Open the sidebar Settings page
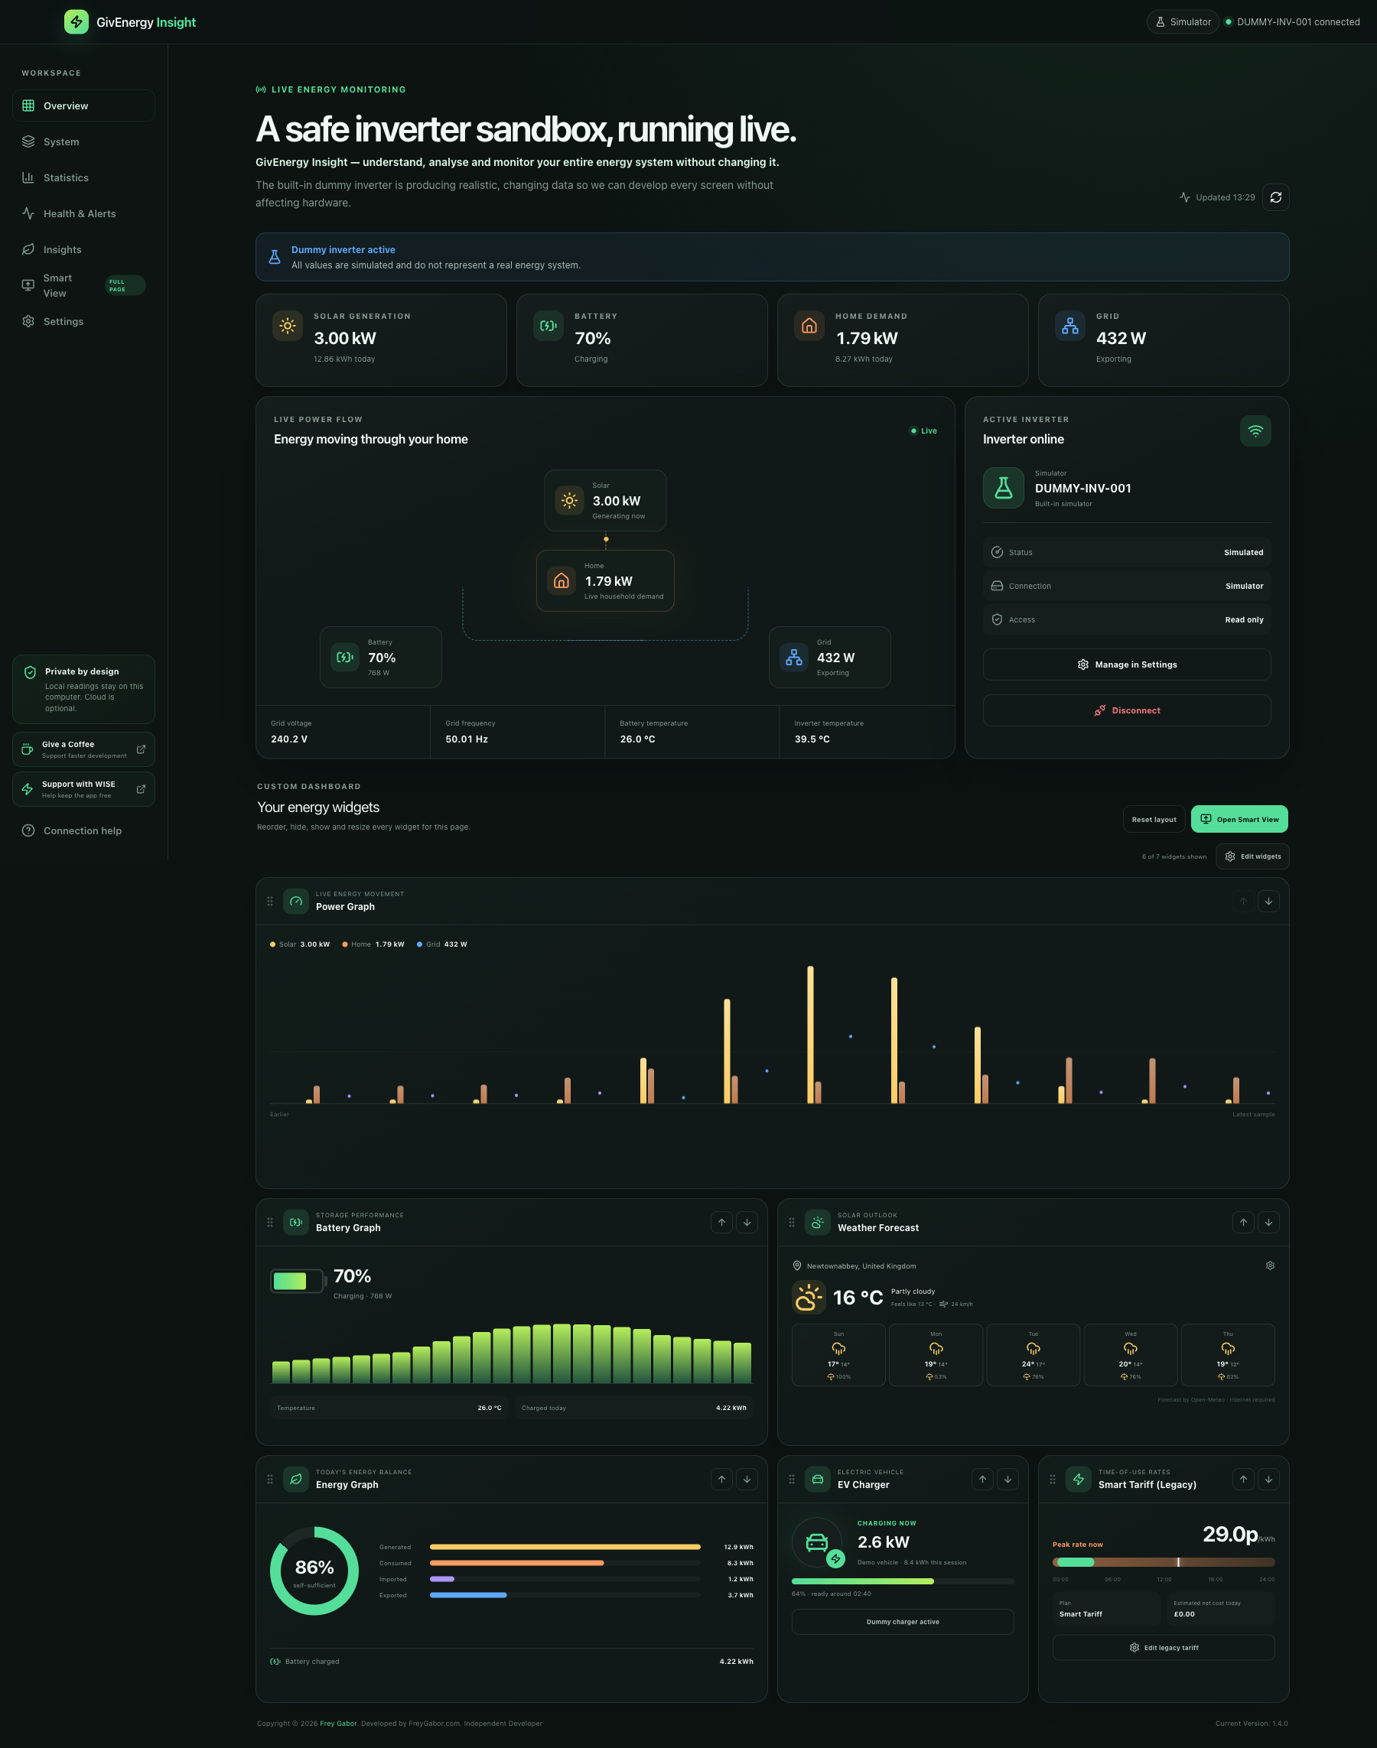Image resolution: width=1377 pixels, height=1748 pixels. click(84, 322)
